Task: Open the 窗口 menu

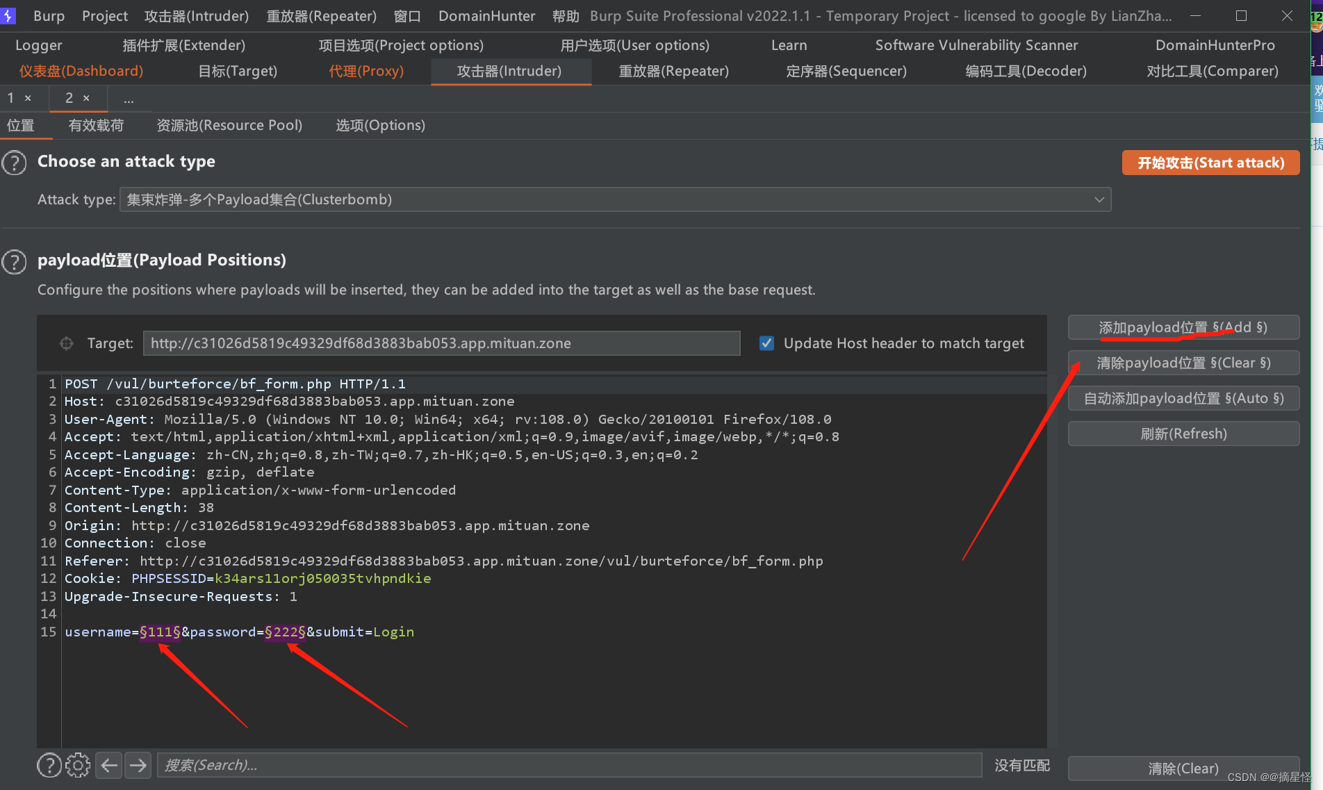Action: (x=407, y=16)
